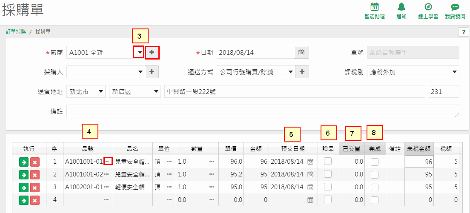Click green execute arrow in row 4
The image size is (470, 213).
(x=23, y=200)
